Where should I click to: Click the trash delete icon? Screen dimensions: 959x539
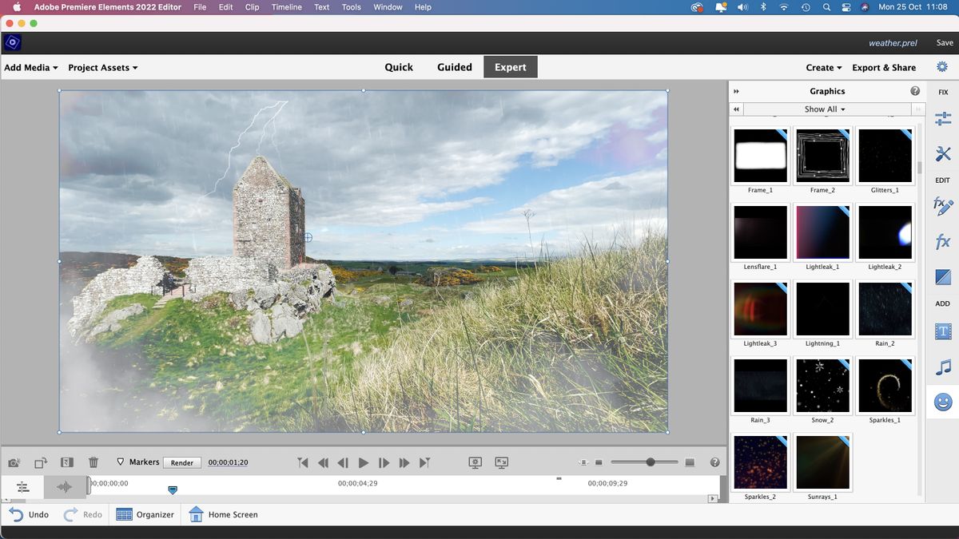(94, 462)
